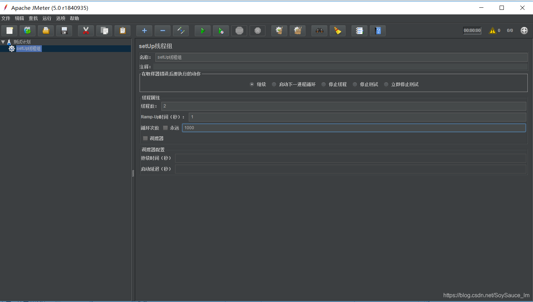The height and width of the screenshot is (302, 533).
Task: Click the 测试计划 tree label
Action: click(x=22, y=42)
